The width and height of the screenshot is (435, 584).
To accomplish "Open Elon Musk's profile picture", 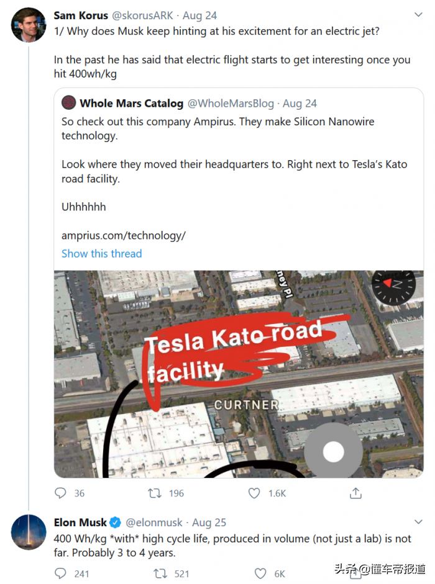I will (29, 532).
